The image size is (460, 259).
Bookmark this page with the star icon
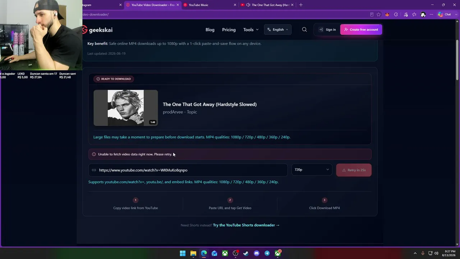point(378,14)
